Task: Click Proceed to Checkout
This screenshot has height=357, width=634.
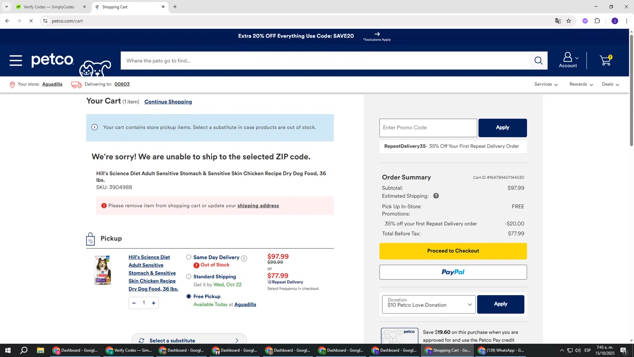Action: [453, 251]
